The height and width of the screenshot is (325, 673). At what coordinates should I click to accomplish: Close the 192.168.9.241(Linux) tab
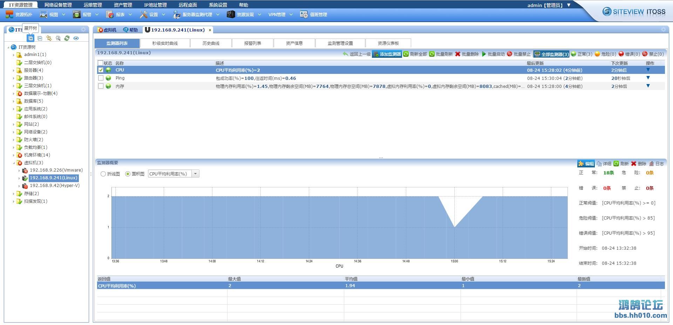(210, 30)
